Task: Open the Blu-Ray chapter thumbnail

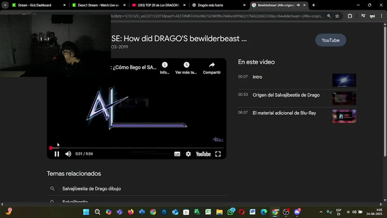Action: (x=344, y=116)
